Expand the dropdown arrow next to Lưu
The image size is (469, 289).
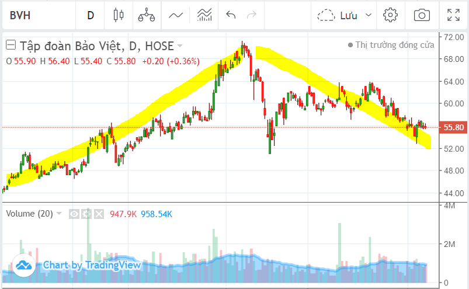coord(368,15)
